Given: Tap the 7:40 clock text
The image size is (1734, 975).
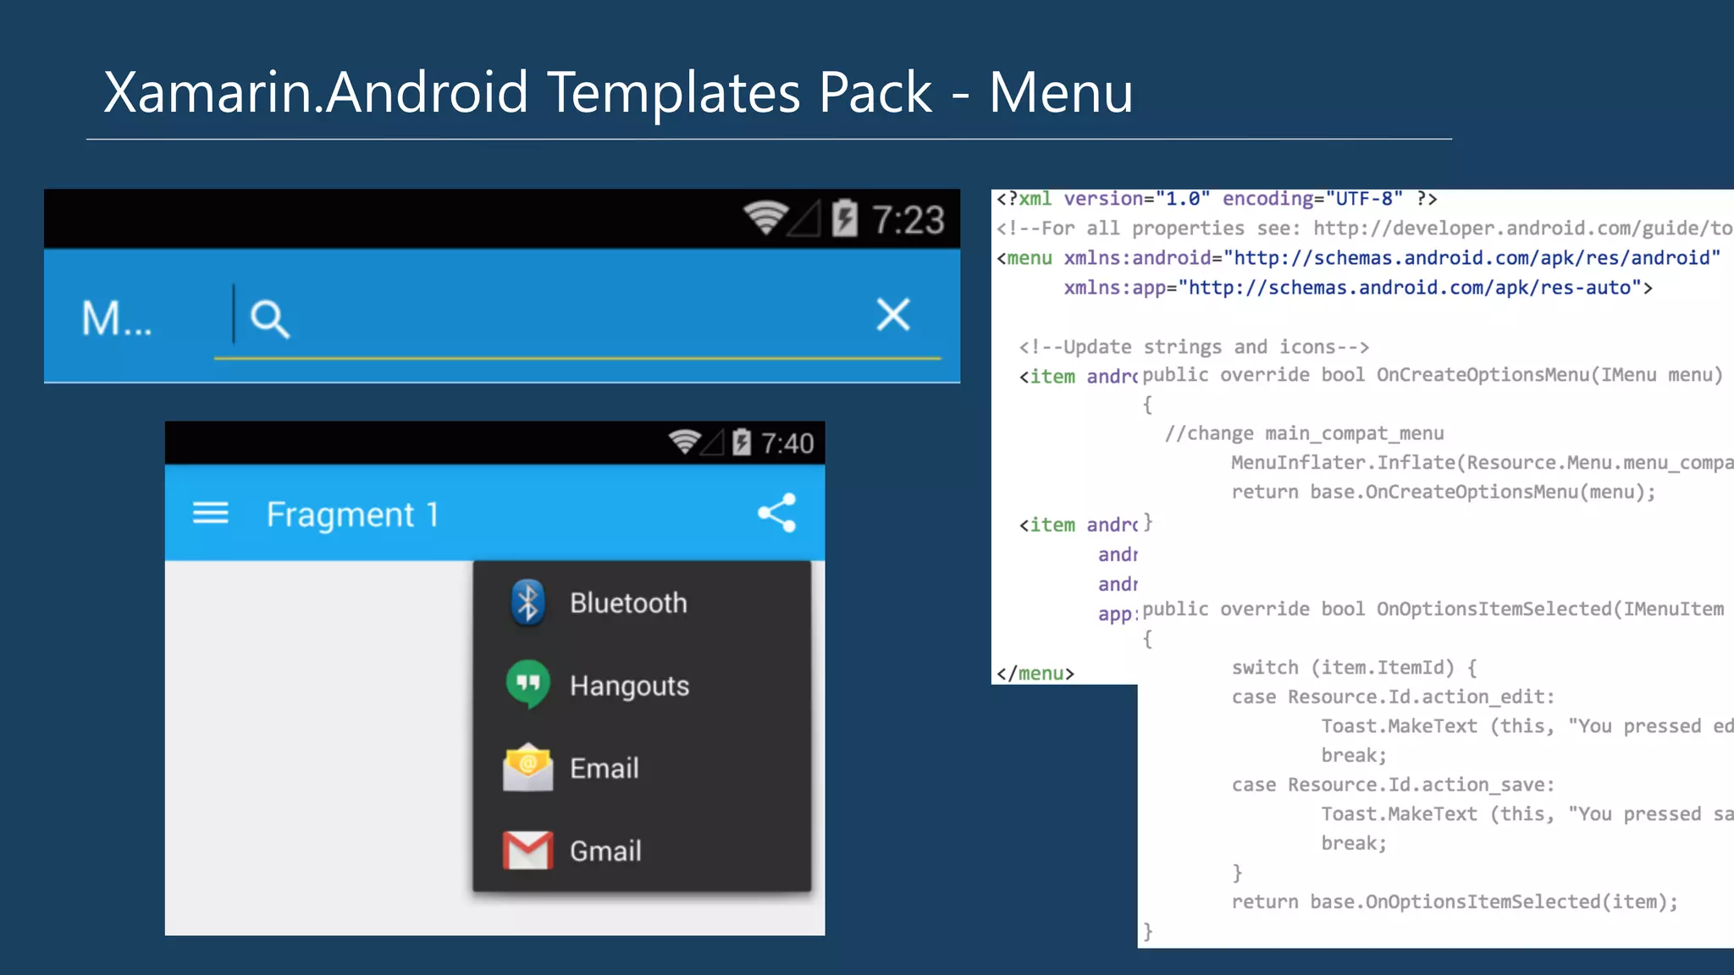Looking at the screenshot, I should click(x=787, y=443).
